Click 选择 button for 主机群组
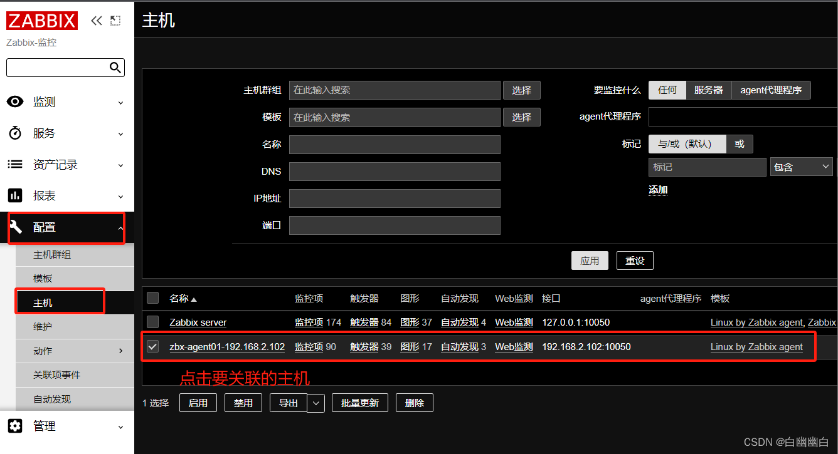838x454 pixels. 522,90
